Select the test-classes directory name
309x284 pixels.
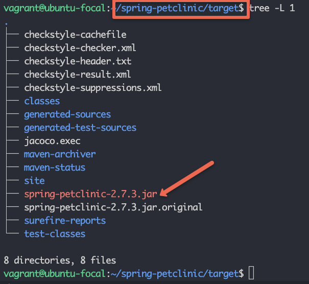click(55, 234)
